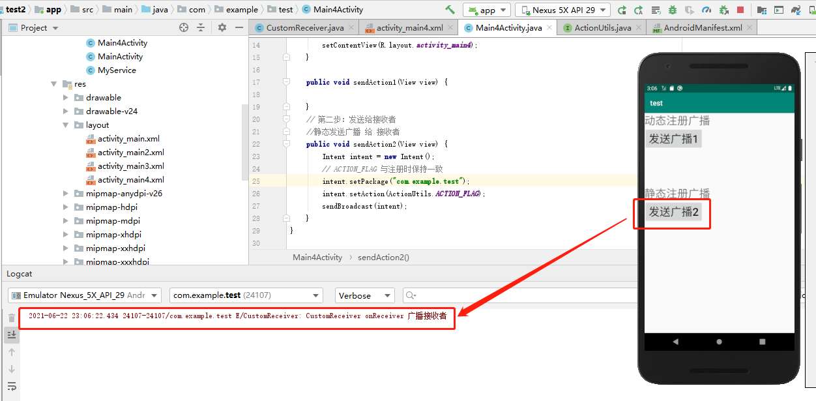The image size is (816, 401).
Task: Open the app run configuration dropdown
Action: (x=486, y=10)
